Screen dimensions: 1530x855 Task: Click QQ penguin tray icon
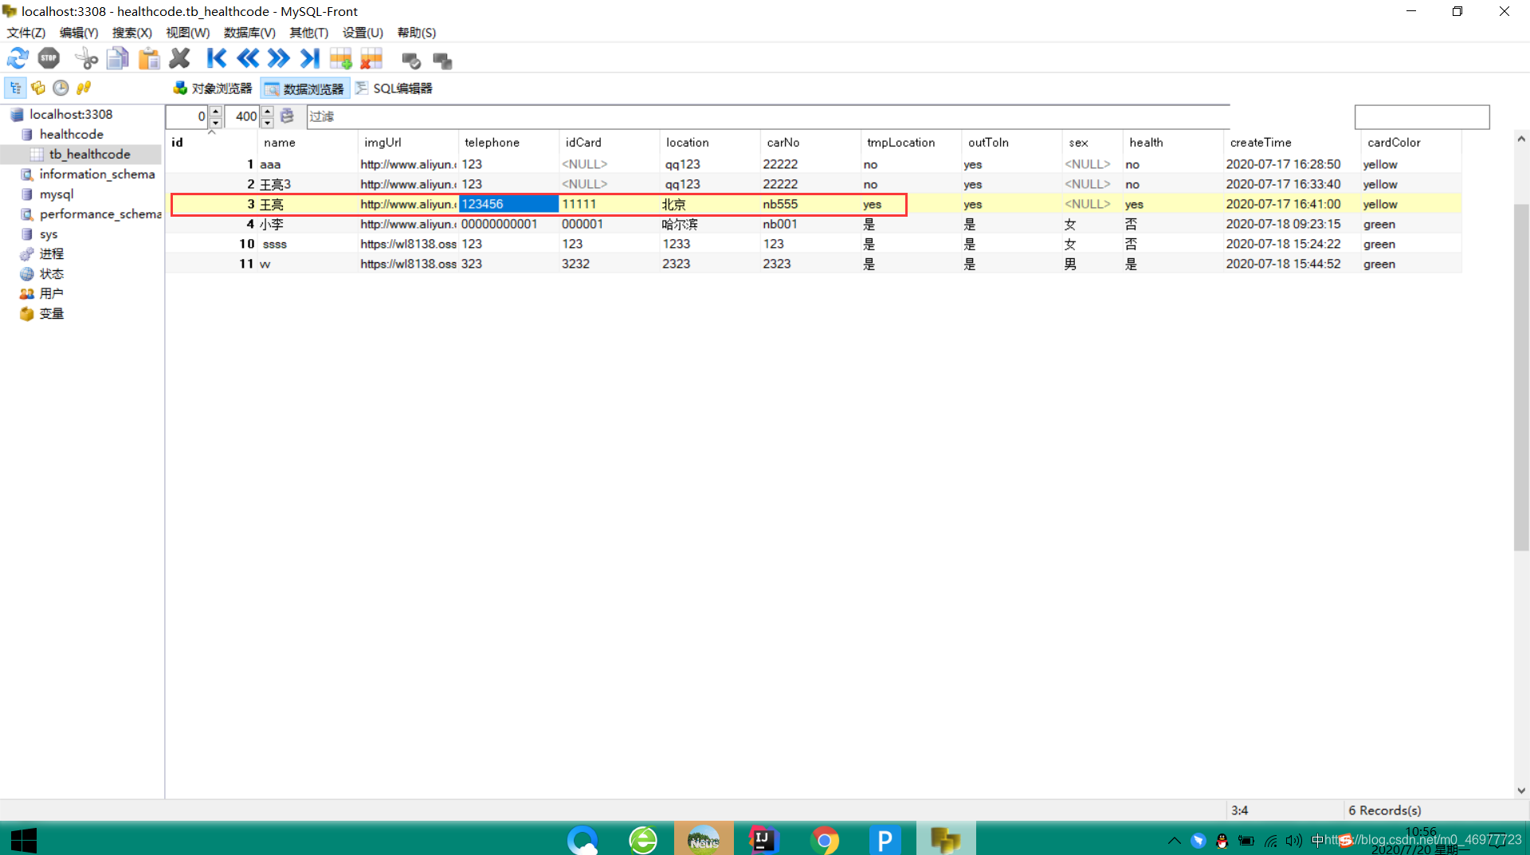coord(1222,841)
